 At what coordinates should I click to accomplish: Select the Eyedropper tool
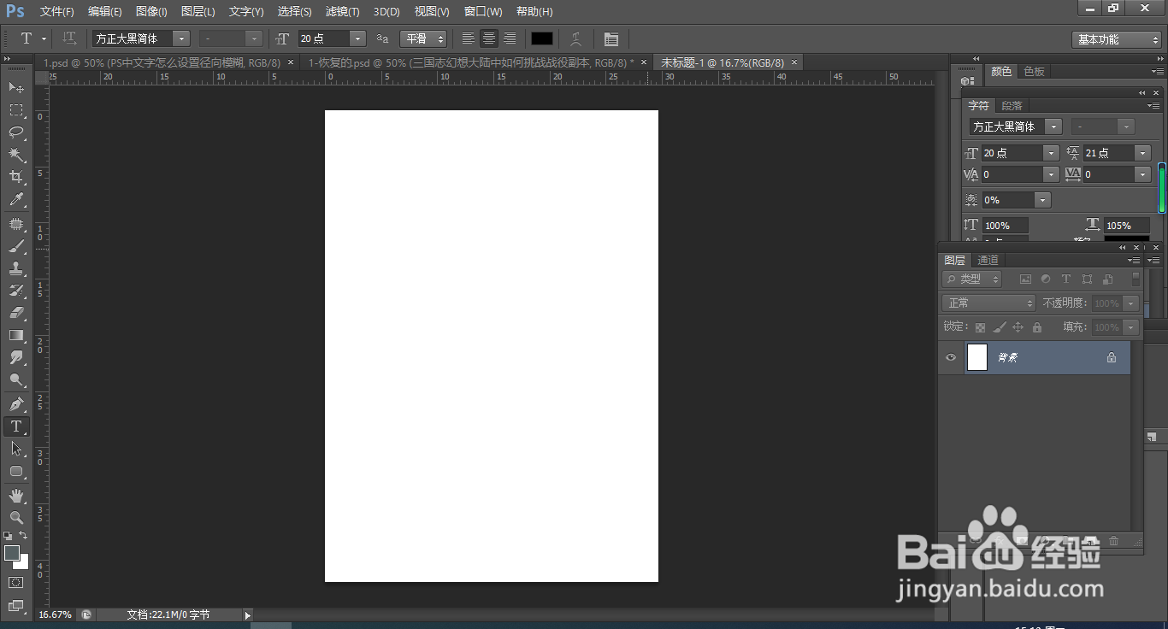16,200
